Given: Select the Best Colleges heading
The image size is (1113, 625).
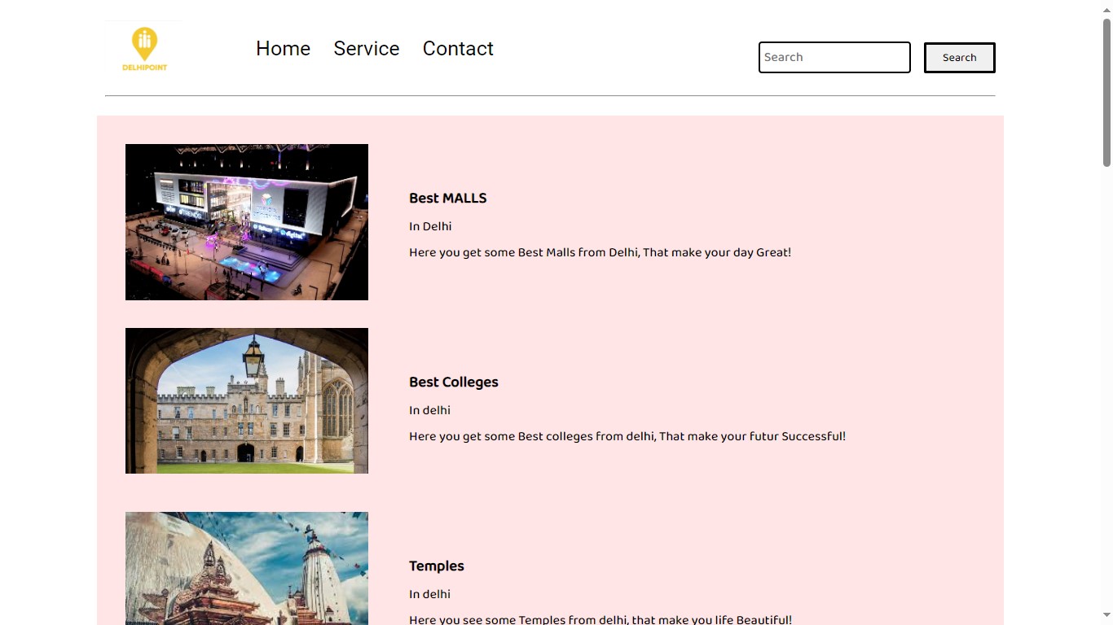Looking at the screenshot, I should (453, 382).
